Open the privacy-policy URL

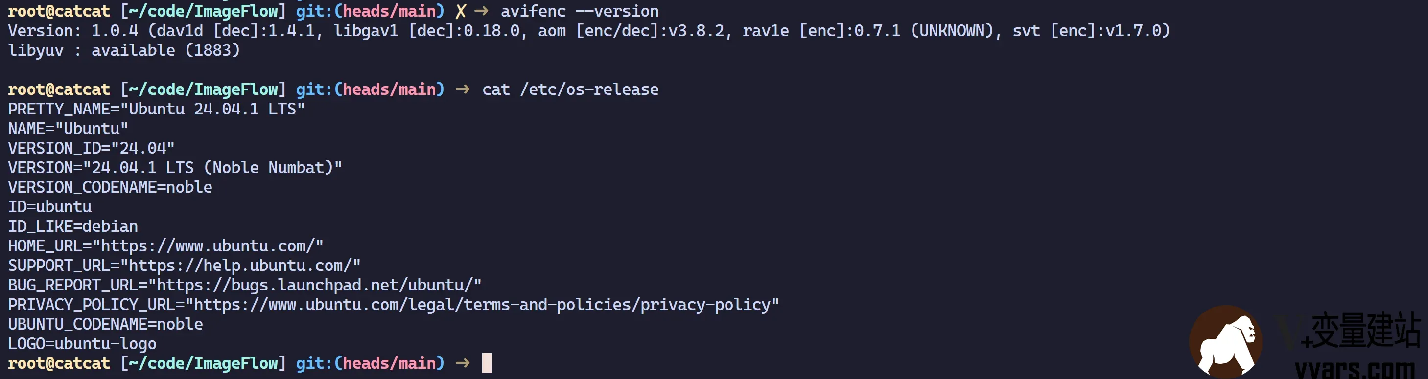coord(482,305)
